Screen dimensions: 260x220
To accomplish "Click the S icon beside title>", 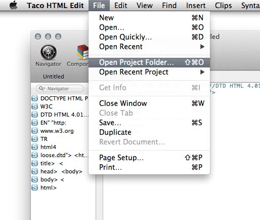I will pyautogui.click(x=35, y=163).
